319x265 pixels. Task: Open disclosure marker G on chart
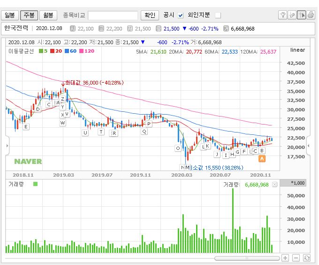coord(237,152)
